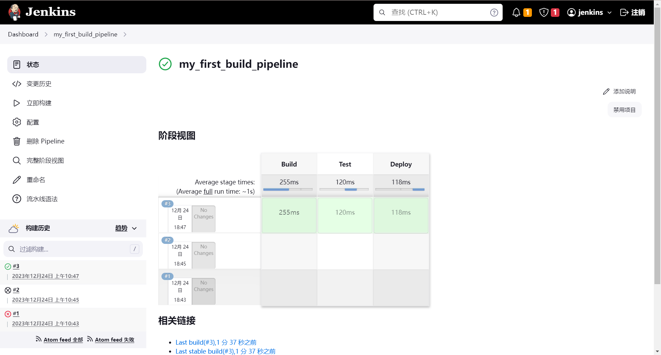Open 变更历史 in the sidebar
The height and width of the screenshot is (355, 661).
(x=77, y=84)
